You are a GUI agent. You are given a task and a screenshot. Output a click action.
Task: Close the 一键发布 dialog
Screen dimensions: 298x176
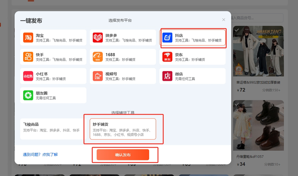[224, 20]
